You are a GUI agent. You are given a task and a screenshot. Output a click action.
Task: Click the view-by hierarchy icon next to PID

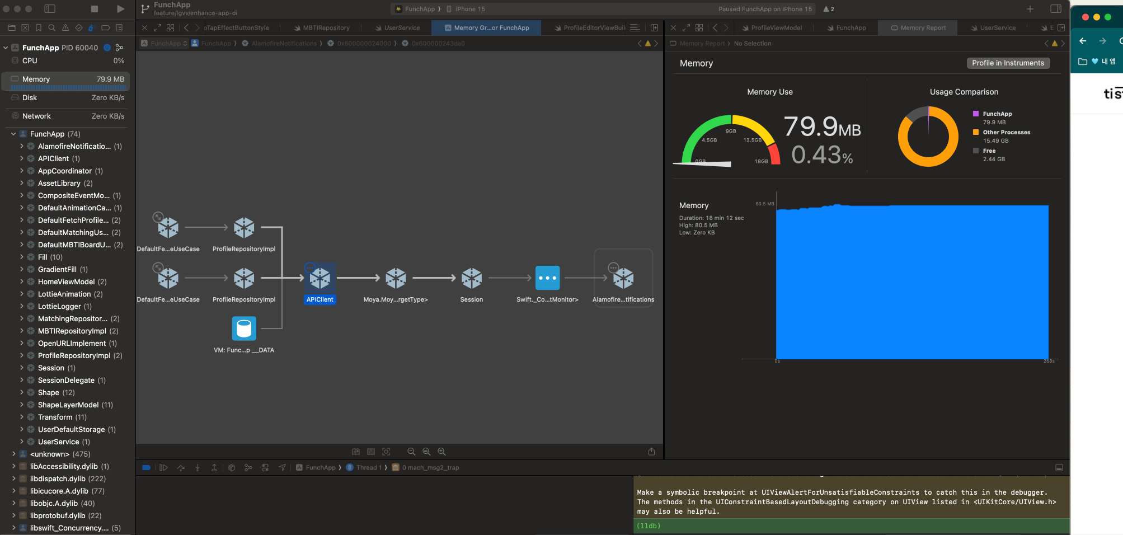pos(119,48)
